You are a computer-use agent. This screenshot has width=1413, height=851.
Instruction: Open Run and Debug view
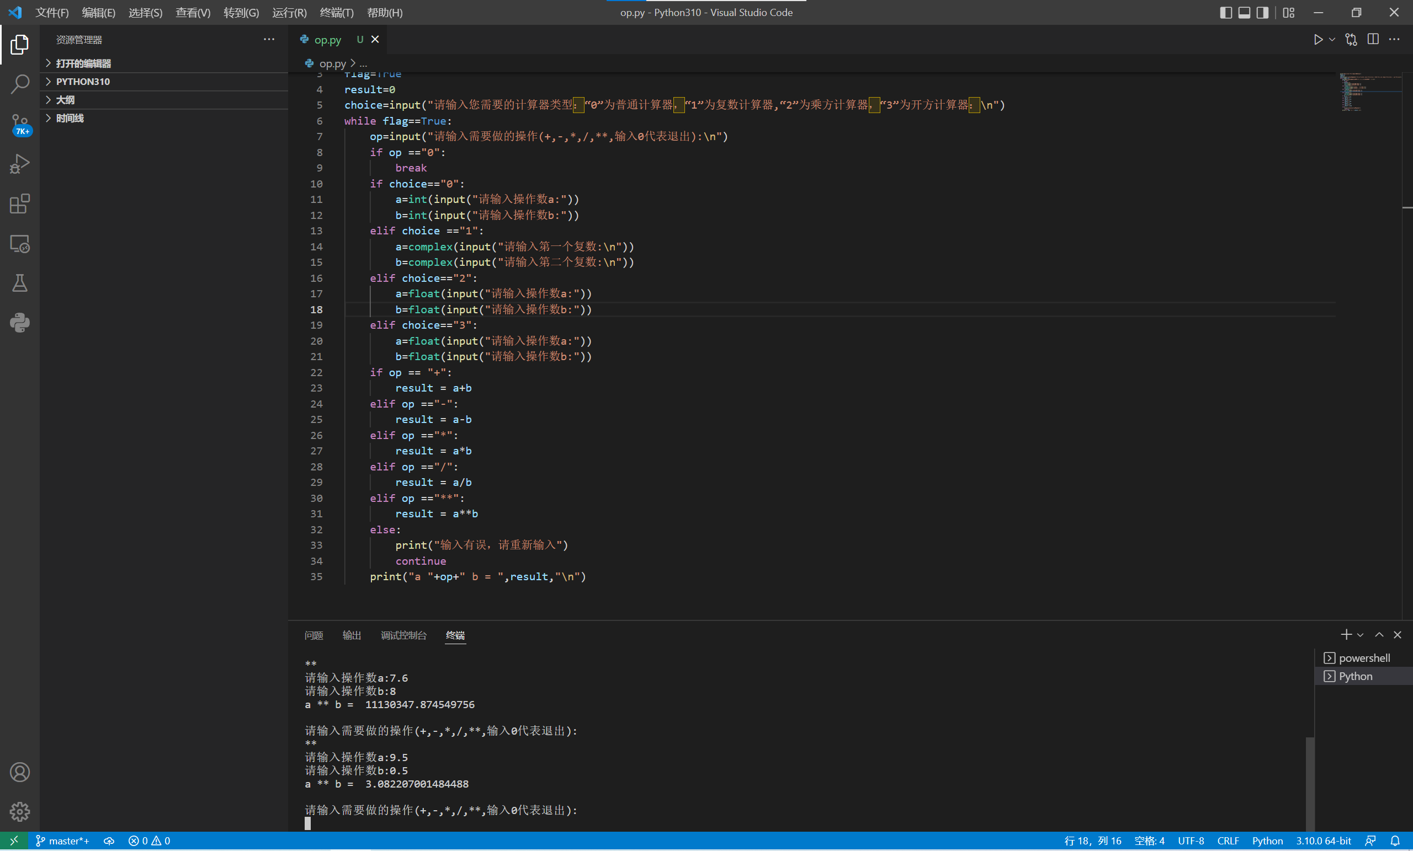tap(19, 164)
